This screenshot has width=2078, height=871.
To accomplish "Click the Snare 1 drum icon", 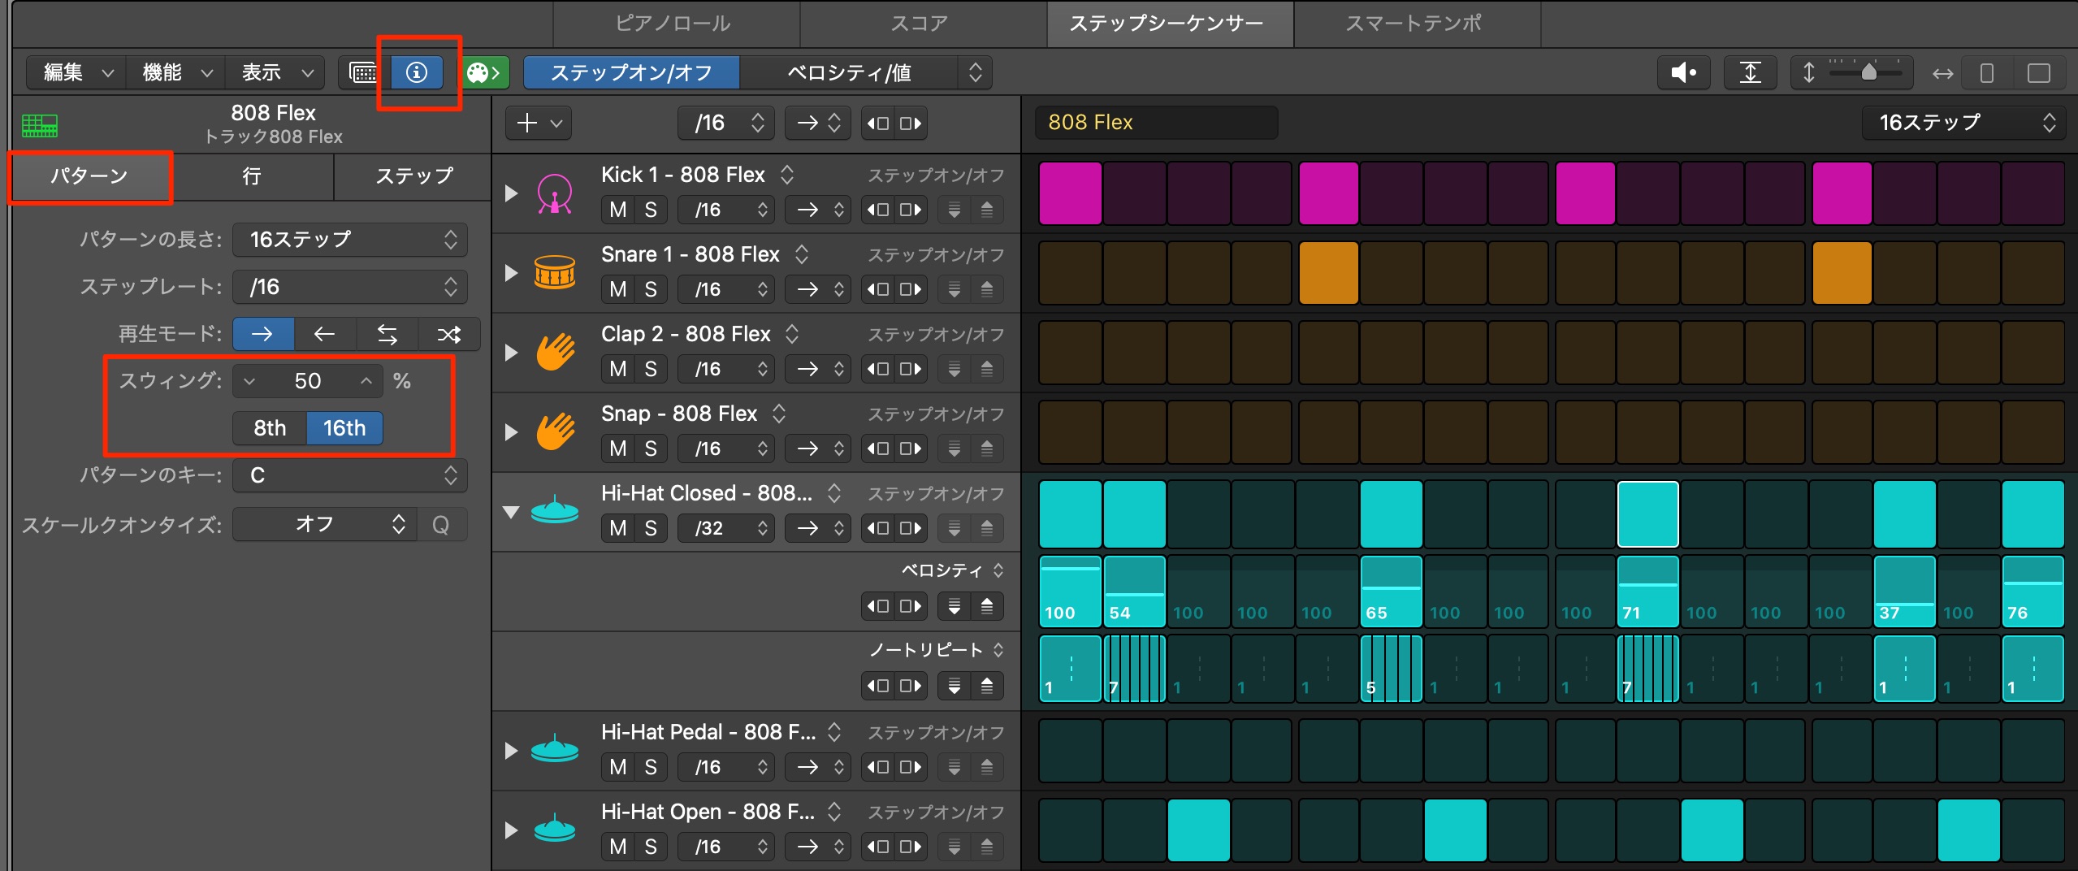I will (555, 272).
